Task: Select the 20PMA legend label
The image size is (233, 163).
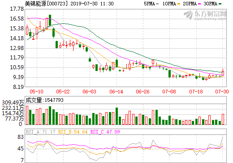Action: (190, 4)
